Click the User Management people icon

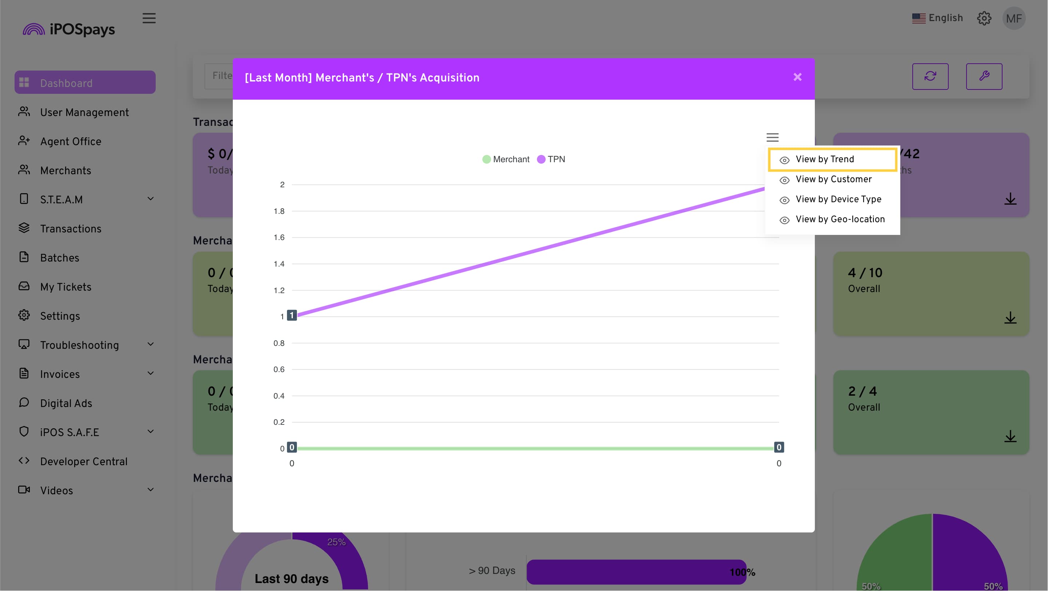[x=24, y=112]
